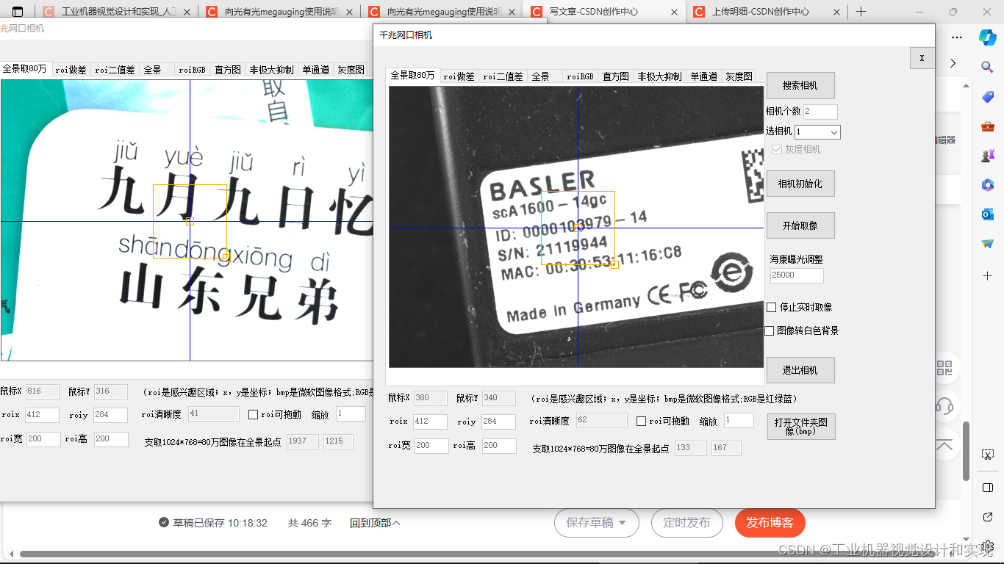Enable 停止实时取像 checkbox
The width and height of the screenshot is (1004, 564).
tap(771, 307)
